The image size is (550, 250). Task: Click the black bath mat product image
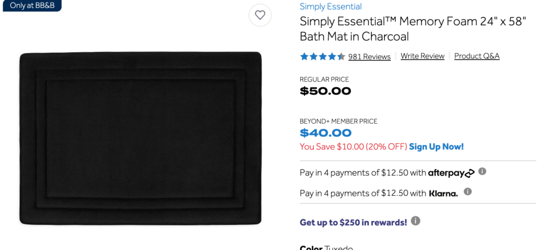pyautogui.click(x=140, y=139)
